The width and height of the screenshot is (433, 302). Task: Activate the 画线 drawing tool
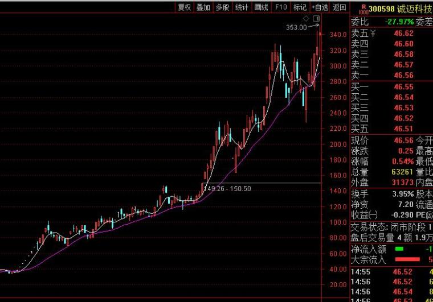[262, 7]
